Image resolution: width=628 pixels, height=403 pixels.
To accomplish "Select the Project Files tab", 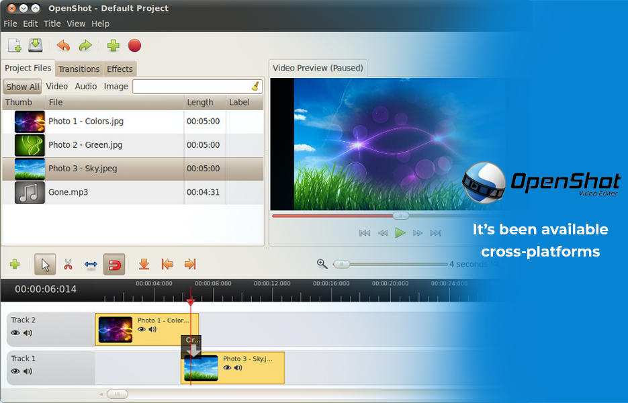I will coord(28,68).
